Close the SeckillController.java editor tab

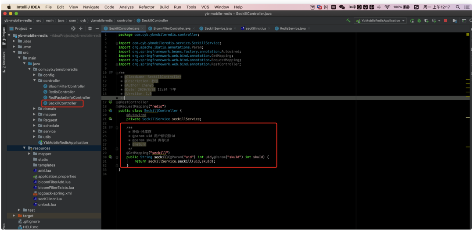coord(144,28)
